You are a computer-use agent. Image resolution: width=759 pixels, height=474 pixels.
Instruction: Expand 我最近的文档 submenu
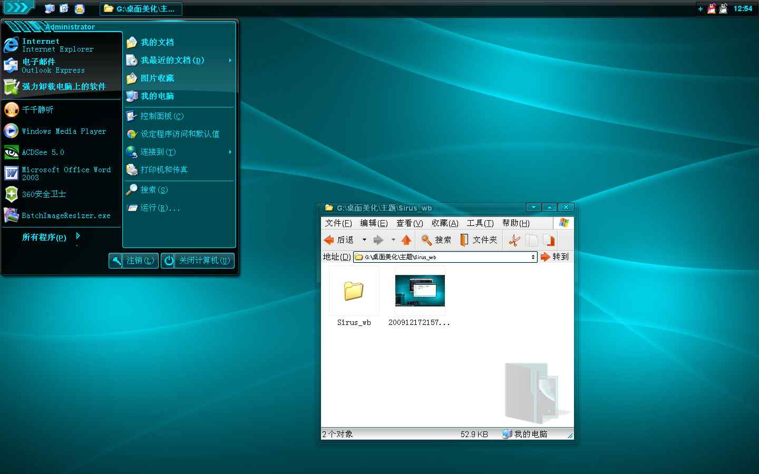179,60
